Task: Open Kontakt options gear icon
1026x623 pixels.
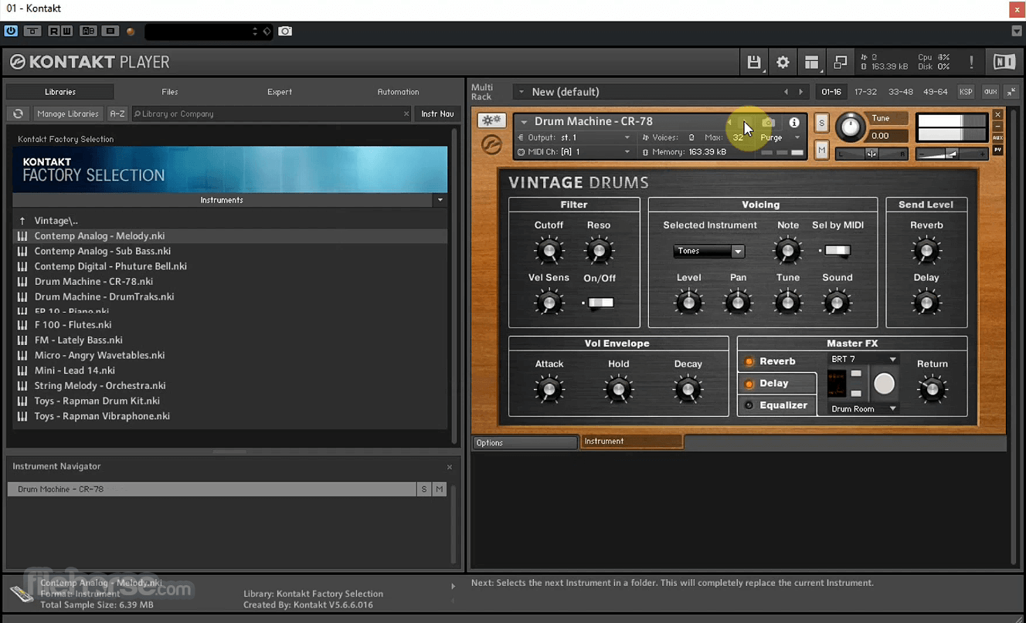Action: coord(783,63)
